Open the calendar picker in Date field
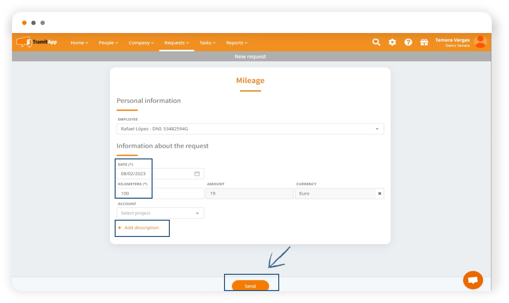509x303 pixels. pyautogui.click(x=197, y=174)
